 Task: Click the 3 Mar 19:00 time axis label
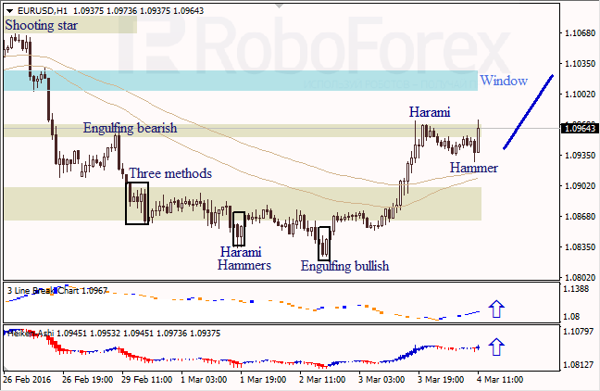tap(441, 380)
